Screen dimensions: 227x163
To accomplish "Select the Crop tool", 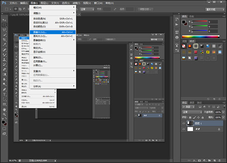I will [5, 40].
